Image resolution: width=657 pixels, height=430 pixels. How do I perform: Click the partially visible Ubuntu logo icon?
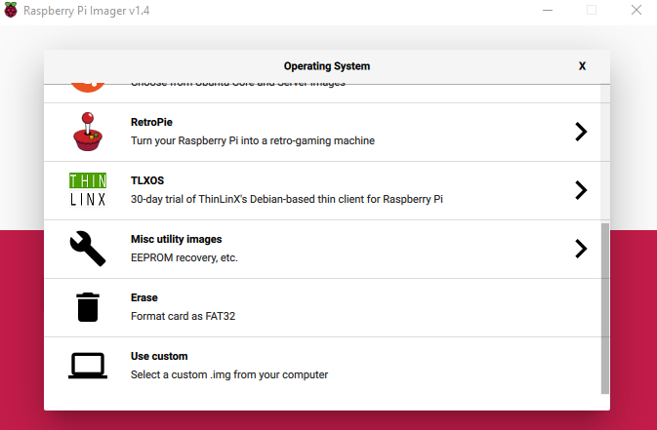88,88
